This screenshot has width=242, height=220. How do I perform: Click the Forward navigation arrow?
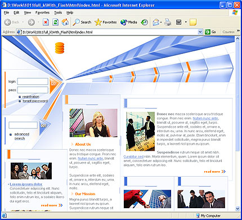(x=32, y=23)
